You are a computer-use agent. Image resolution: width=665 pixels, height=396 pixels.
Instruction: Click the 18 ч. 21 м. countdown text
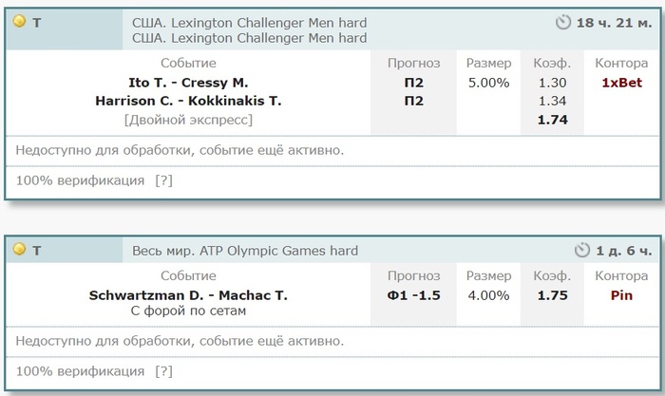coord(614,23)
